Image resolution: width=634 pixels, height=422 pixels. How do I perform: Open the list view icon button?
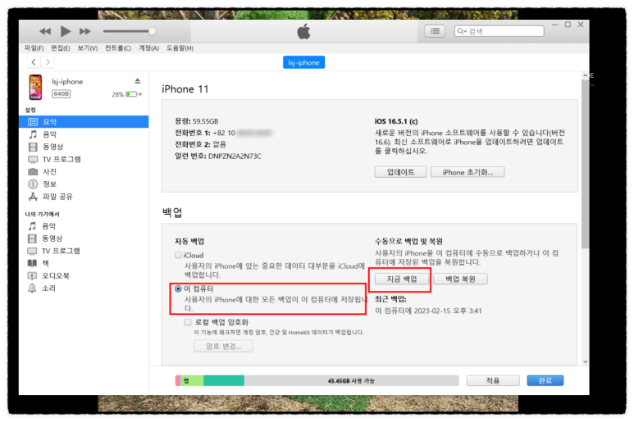(435, 31)
